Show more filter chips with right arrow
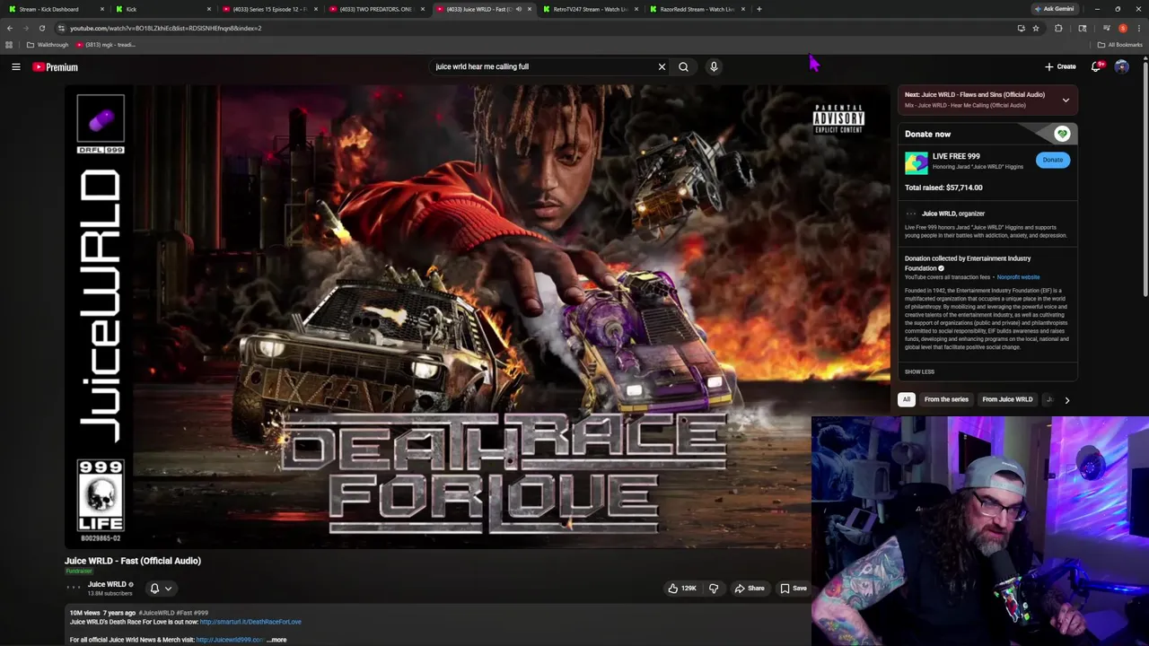Viewport: 1149px width, 646px height. pyautogui.click(x=1066, y=400)
